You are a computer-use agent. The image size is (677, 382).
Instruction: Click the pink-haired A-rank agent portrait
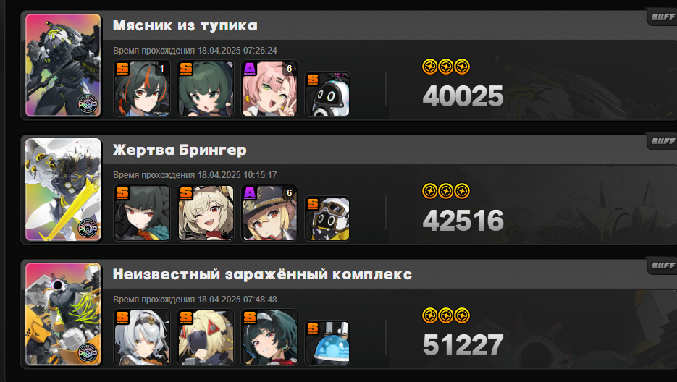[x=269, y=88]
